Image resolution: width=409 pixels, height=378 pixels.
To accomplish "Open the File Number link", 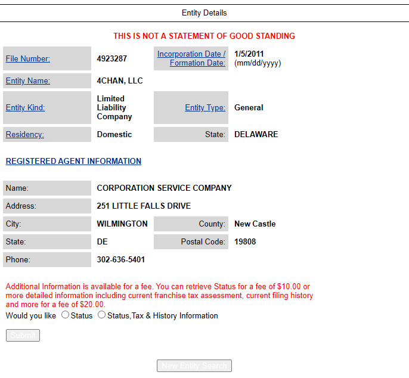I will click(x=28, y=58).
